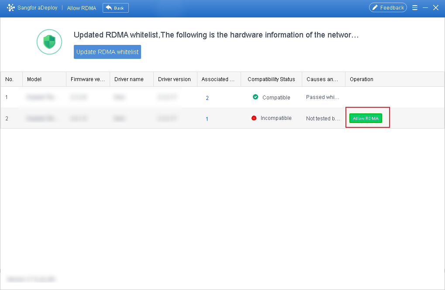Click the 'Not tested b…' cause text
This screenshot has height=290, width=445.
[x=323, y=119]
